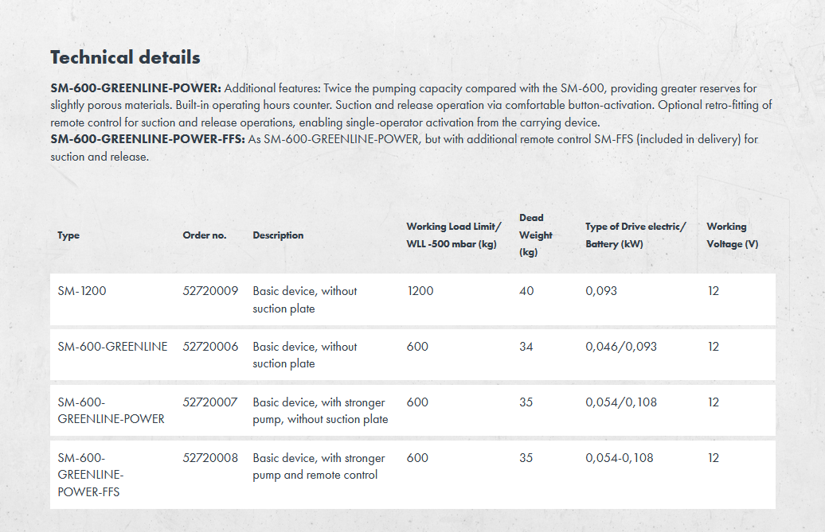This screenshot has height=532, width=825.
Task: Click the Description column header
Action: [x=278, y=235]
